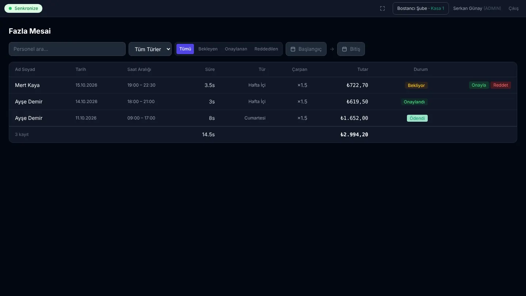The width and height of the screenshot is (526, 296).
Task: Click the Çıkış logout link
Action: (x=514, y=8)
